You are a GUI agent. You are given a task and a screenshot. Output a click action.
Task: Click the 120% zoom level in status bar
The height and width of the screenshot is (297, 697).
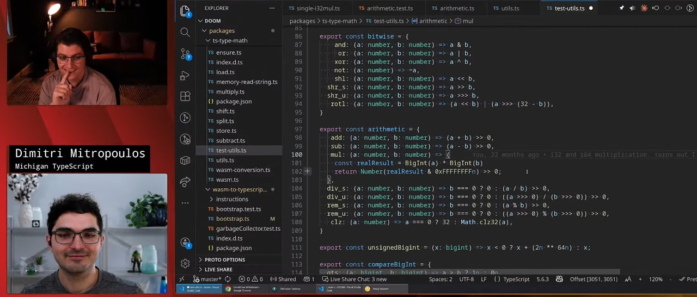tap(656, 279)
